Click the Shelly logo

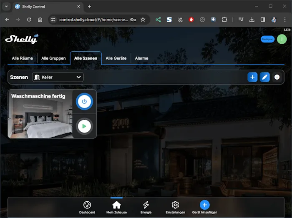point(21,39)
